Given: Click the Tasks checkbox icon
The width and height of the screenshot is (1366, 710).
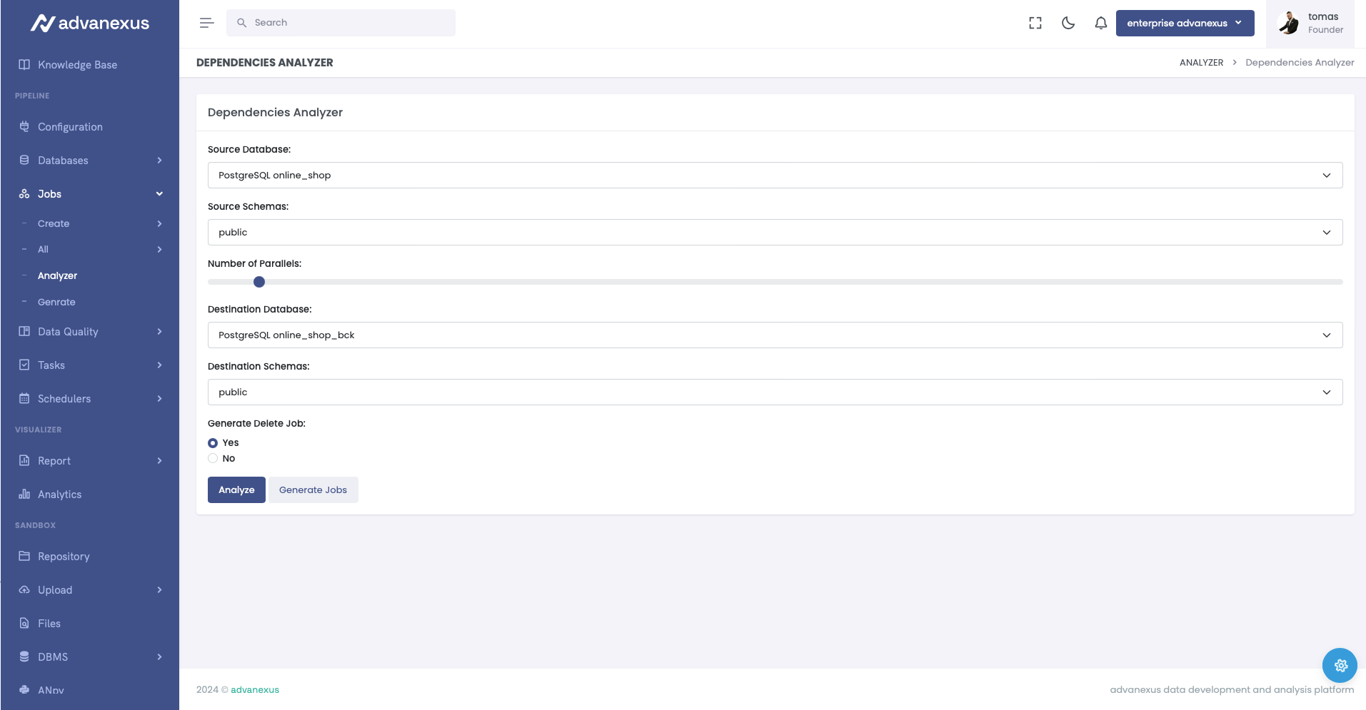Looking at the screenshot, I should [x=24, y=365].
